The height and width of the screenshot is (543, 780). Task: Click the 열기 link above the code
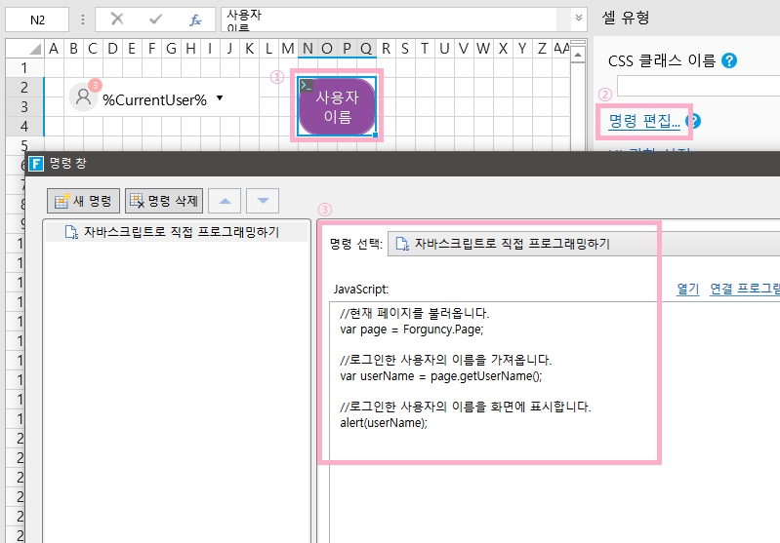687,289
